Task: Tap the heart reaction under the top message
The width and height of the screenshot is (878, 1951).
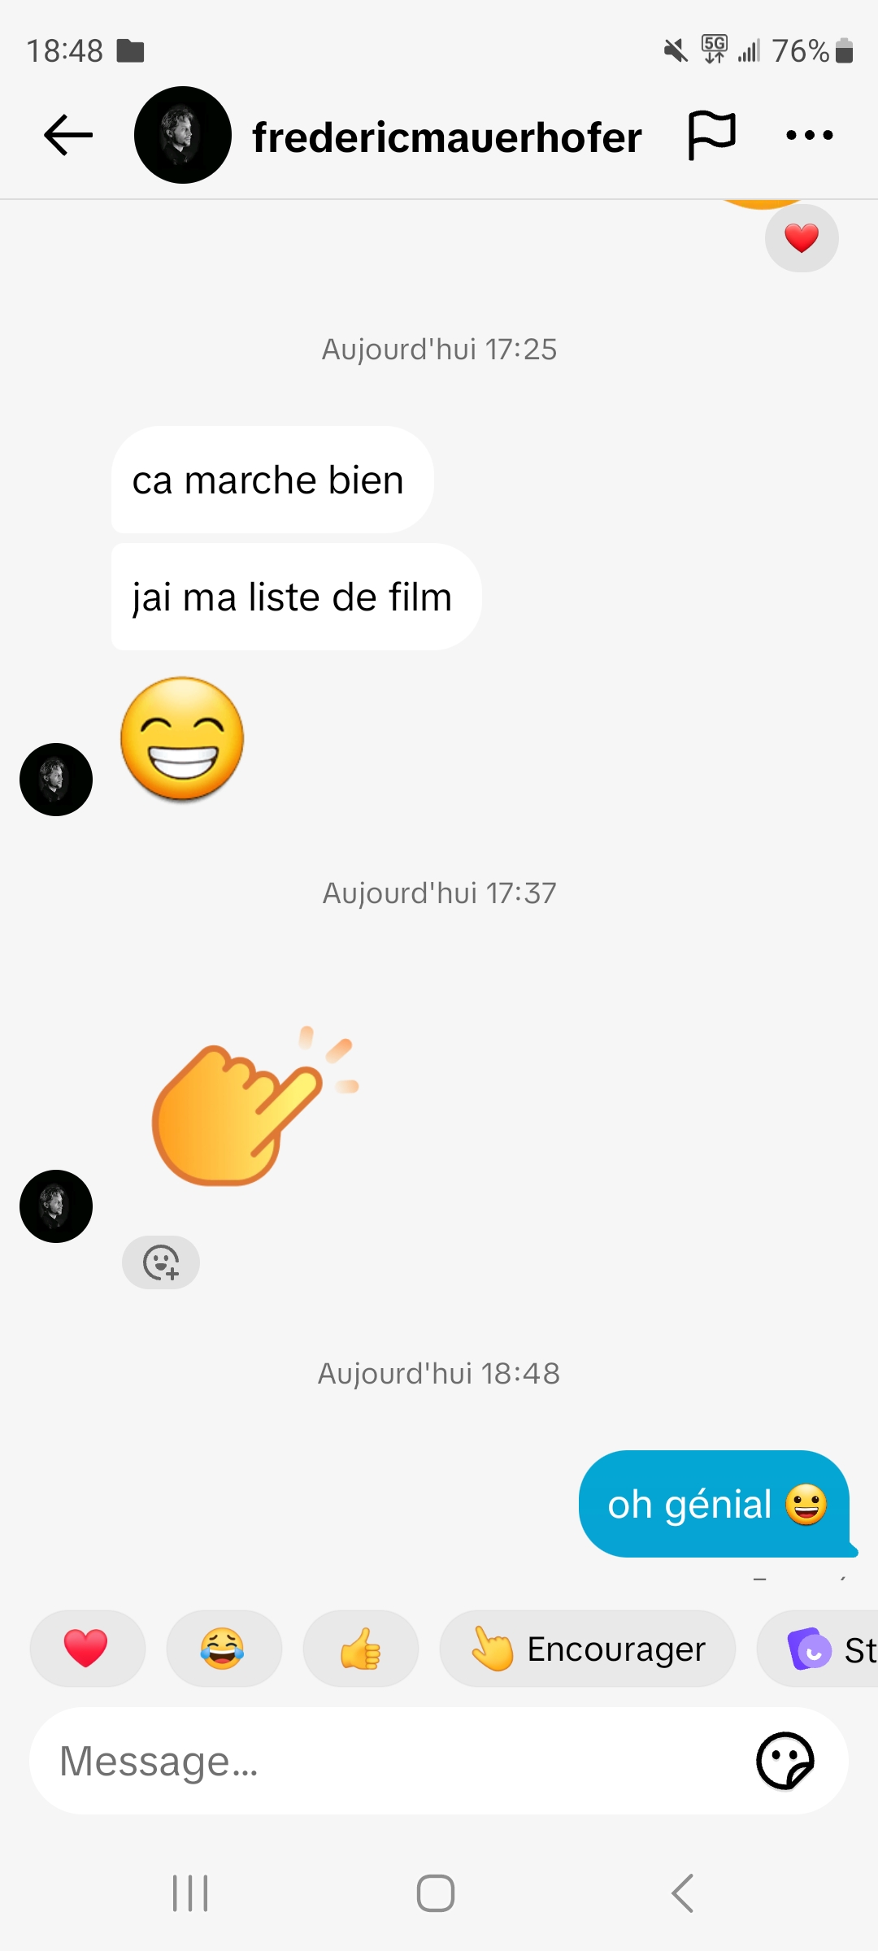Action: coord(802,238)
